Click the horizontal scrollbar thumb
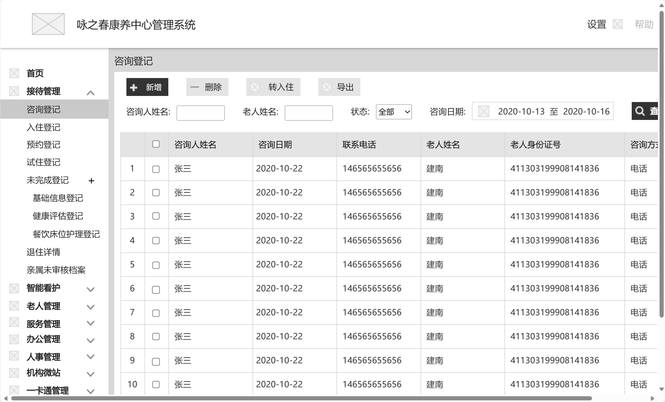 tap(301, 398)
